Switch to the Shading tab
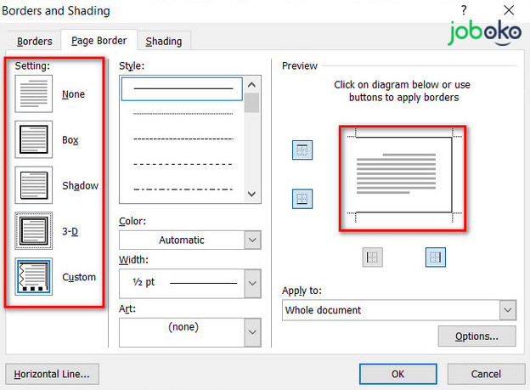 [163, 41]
